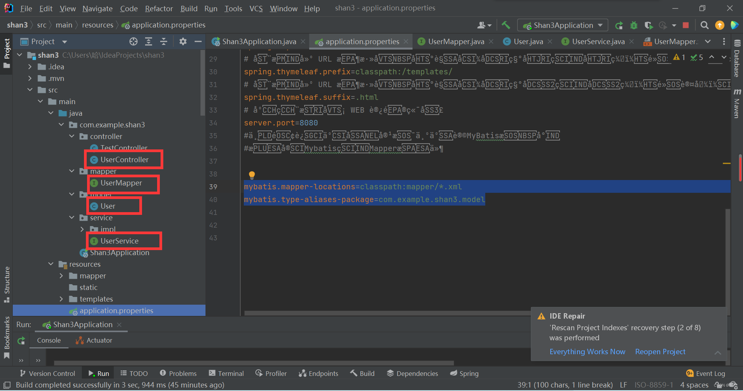Image resolution: width=743 pixels, height=391 pixels.
Task: Click the editor horizontal scrollbar
Action: (387, 313)
